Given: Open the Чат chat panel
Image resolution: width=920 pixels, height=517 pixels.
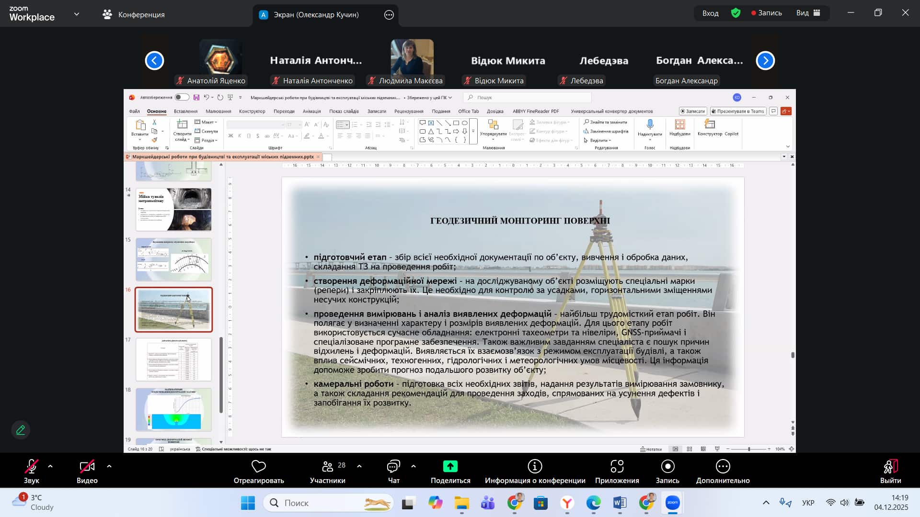Looking at the screenshot, I should [393, 467].
